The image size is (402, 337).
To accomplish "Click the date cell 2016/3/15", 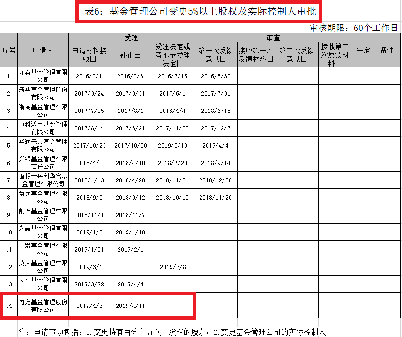I will pyautogui.click(x=172, y=76).
